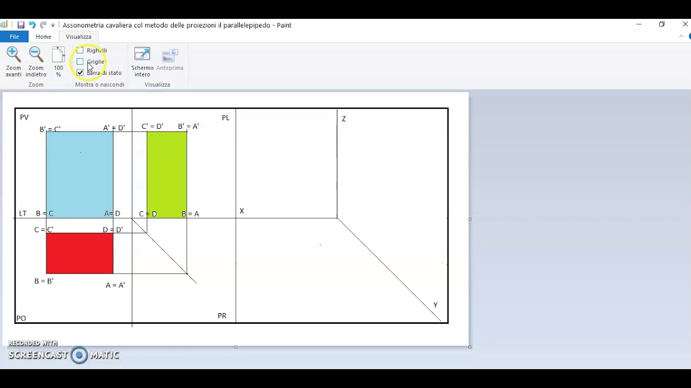Minimize the Paint window
This screenshot has height=388, width=691.
click(639, 24)
